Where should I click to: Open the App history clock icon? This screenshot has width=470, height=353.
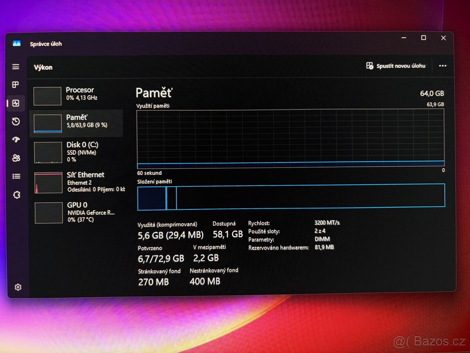[x=16, y=122]
